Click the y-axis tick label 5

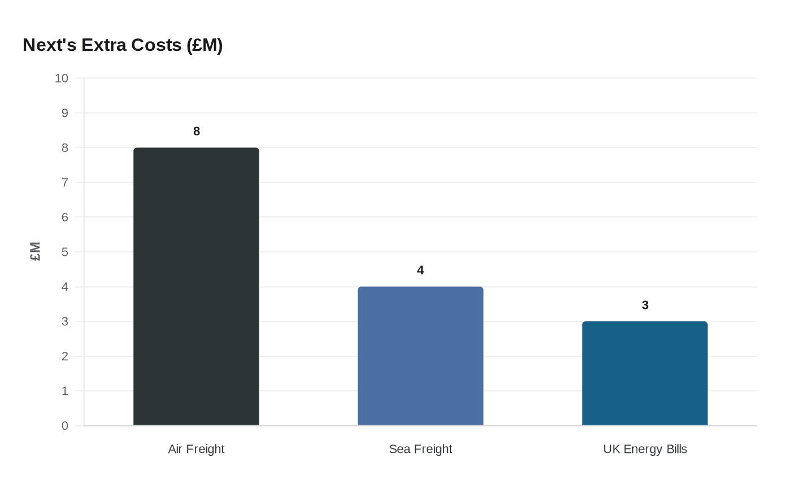coord(65,252)
